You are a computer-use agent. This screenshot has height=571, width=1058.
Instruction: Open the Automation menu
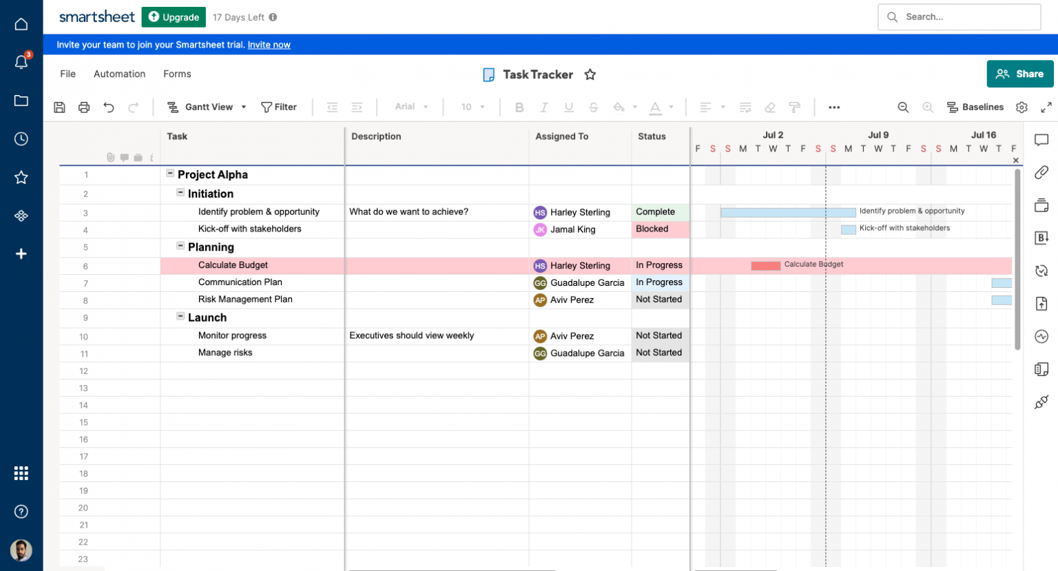pyautogui.click(x=119, y=74)
